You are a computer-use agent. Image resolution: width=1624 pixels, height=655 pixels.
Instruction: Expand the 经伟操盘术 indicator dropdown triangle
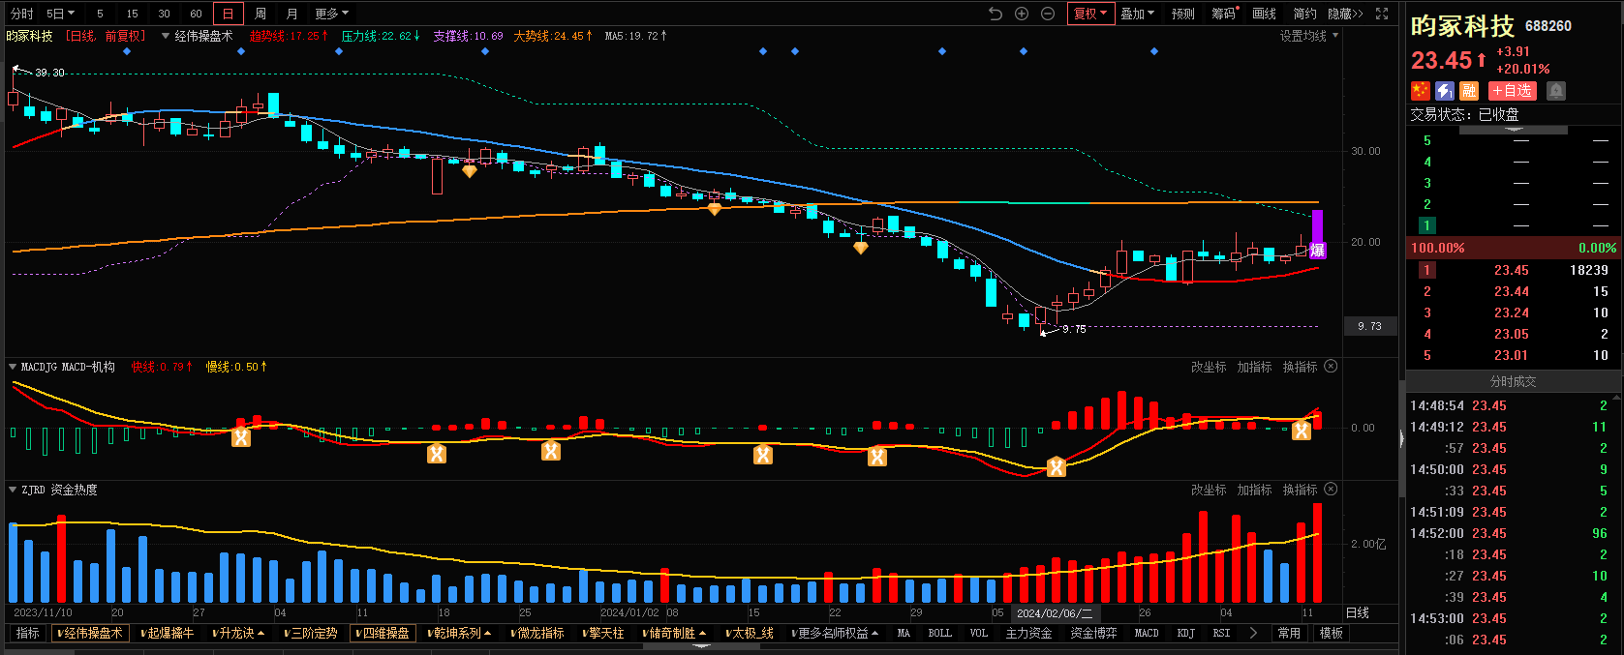pos(166,36)
